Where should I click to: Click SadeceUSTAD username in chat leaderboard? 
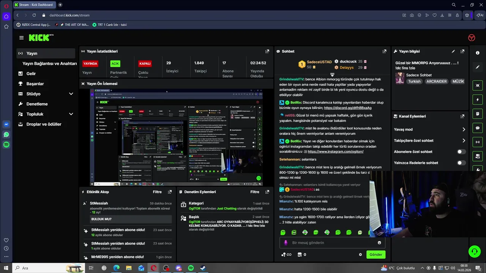319,62
